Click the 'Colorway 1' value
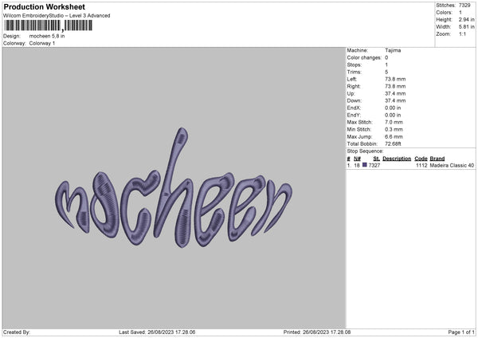Image resolution: width=478 pixels, height=338 pixels. pos(42,43)
